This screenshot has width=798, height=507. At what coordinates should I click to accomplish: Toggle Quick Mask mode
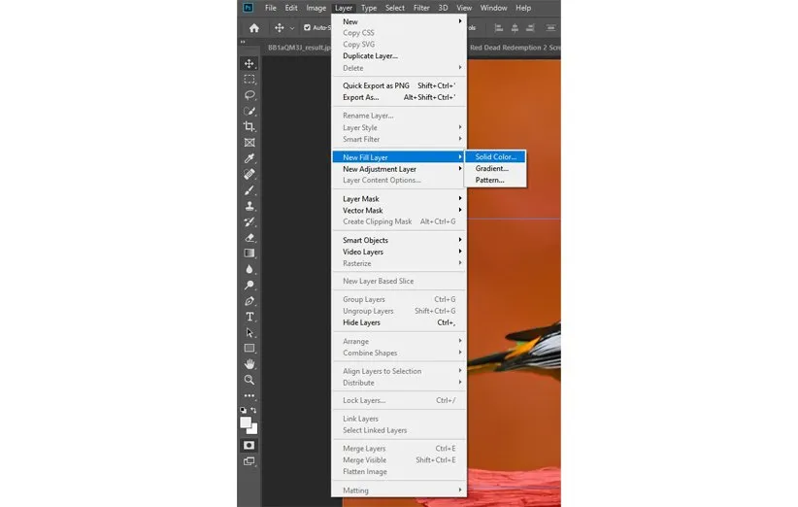249,445
